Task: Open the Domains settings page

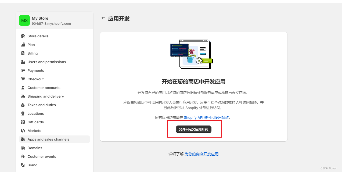Action: 55,148
